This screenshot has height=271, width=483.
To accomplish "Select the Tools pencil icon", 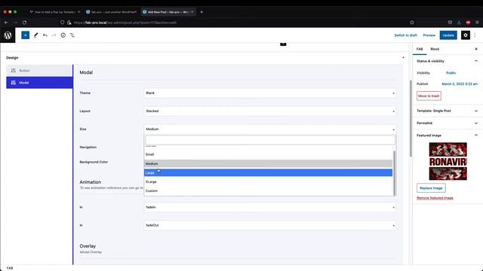I will 35,35.
